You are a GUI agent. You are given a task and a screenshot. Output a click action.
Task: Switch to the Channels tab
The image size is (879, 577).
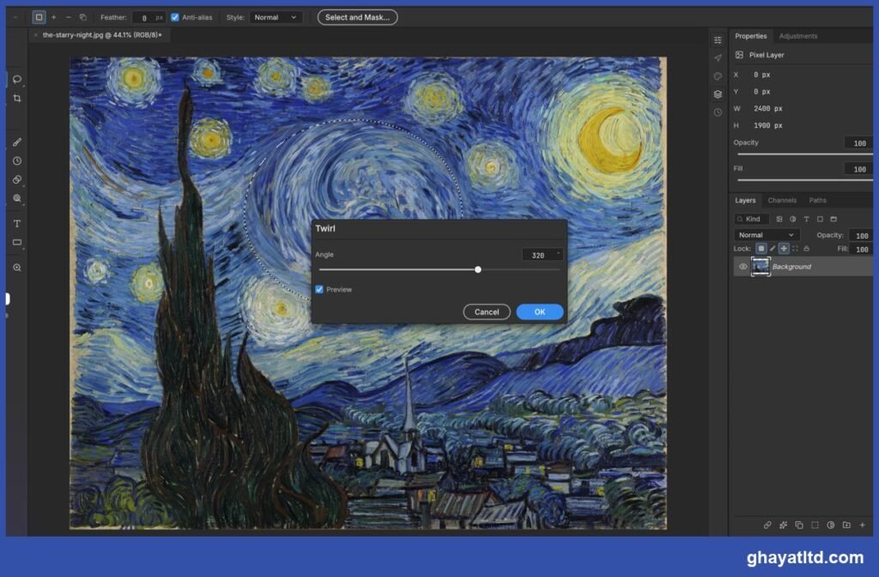click(781, 200)
